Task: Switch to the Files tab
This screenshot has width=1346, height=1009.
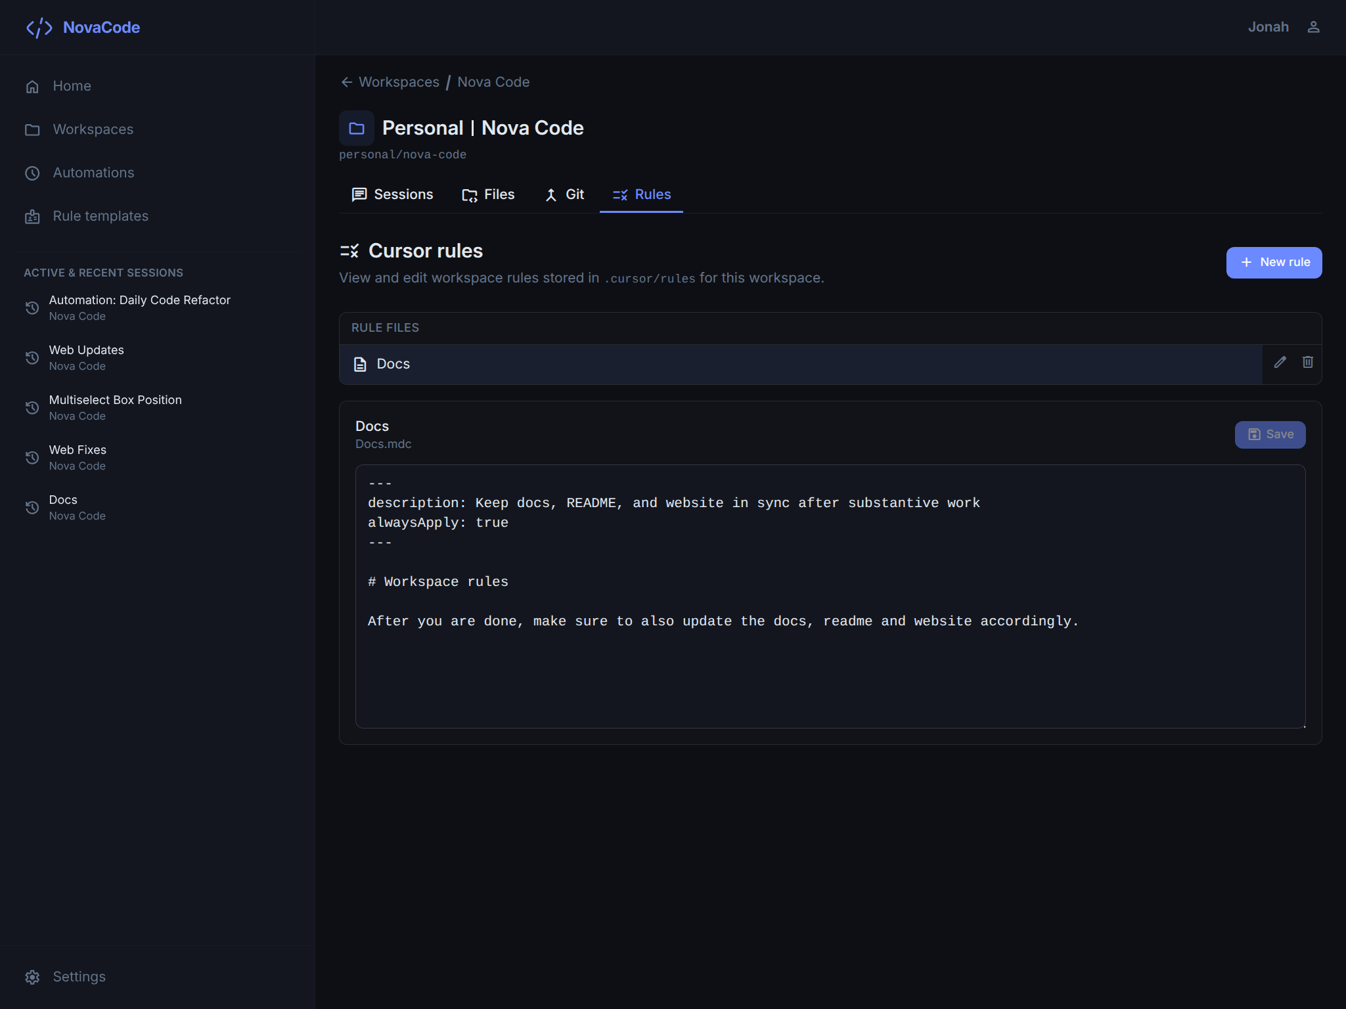Action: [488, 194]
